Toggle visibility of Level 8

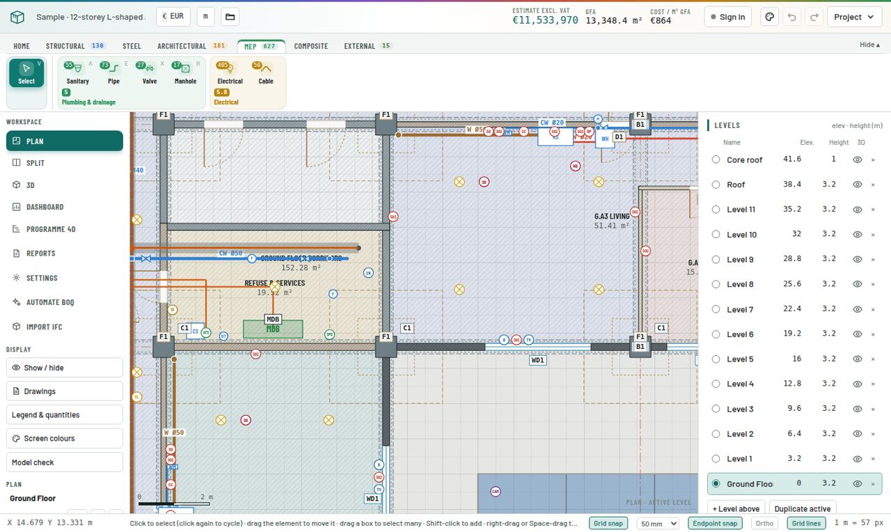[858, 284]
